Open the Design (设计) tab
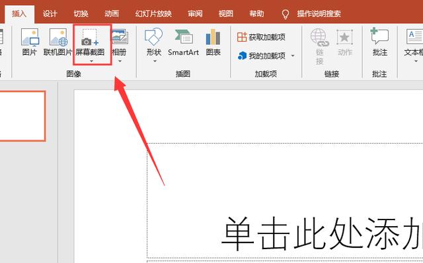The width and height of the screenshot is (423, 263). (x=50, y=14)
